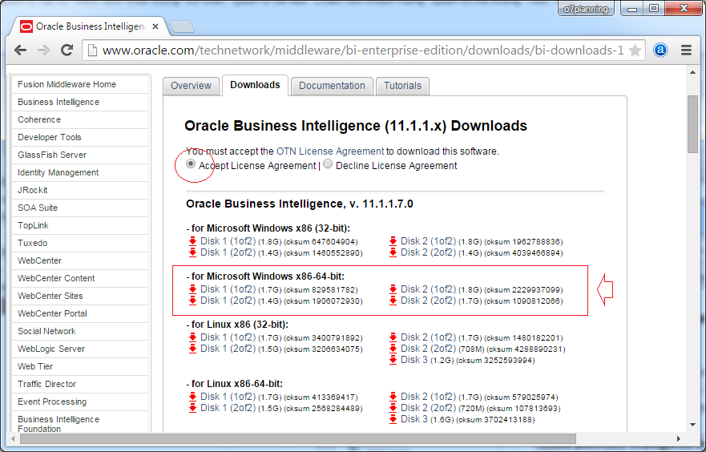Open Coherence in the sidebar
This screenshot has width=706, height=452.
80,119
